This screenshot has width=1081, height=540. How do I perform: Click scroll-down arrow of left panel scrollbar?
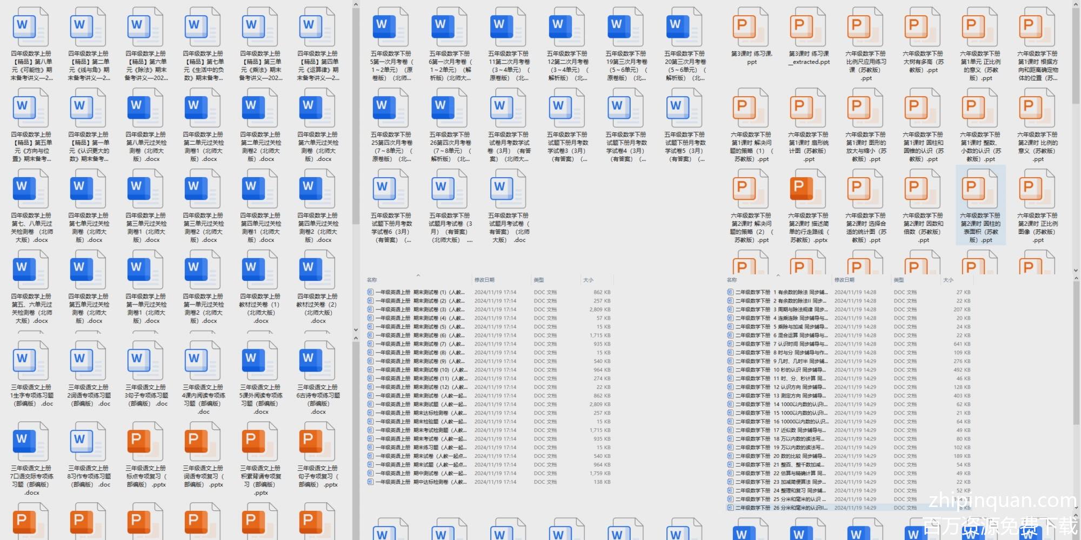click(356, 329)
